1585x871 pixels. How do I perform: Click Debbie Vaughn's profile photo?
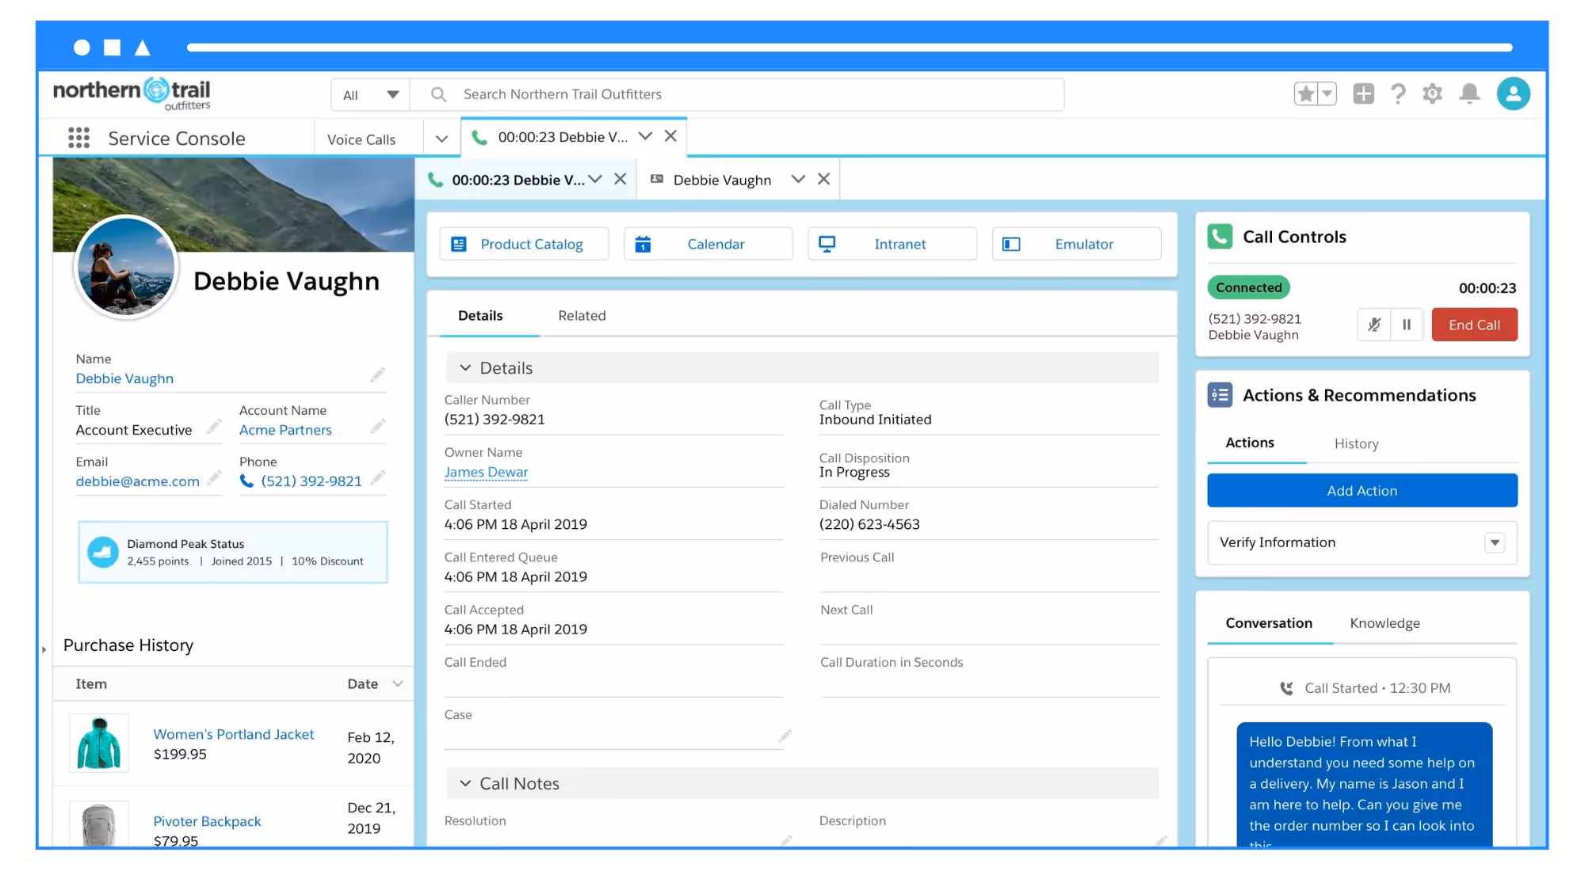125,268
